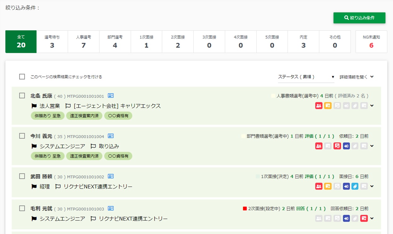Switch to the 人事選考 tab
Screen dimensions: 393x234
click(83, 42)
